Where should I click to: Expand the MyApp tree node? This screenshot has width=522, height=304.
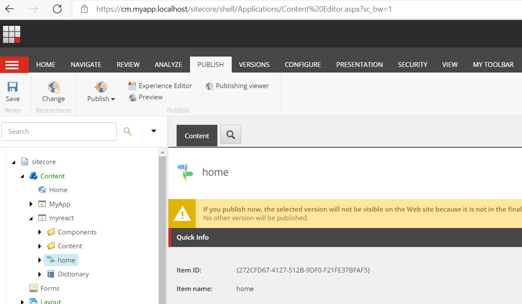pos(31,204)
